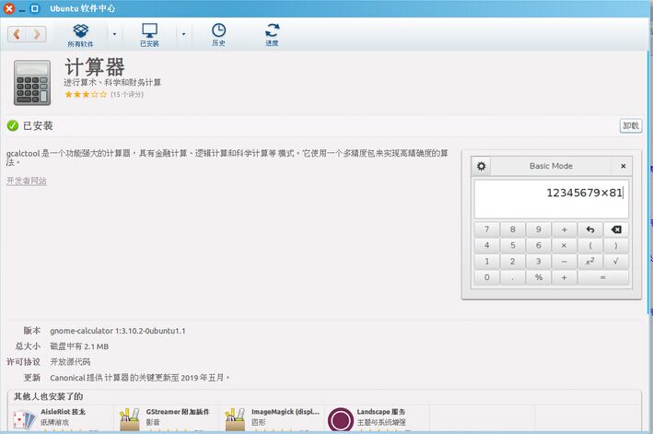Image resolution: width=653 pixels, height=434 pixels.
Task: Click the large calculator app icon
Action: point(32,82)
